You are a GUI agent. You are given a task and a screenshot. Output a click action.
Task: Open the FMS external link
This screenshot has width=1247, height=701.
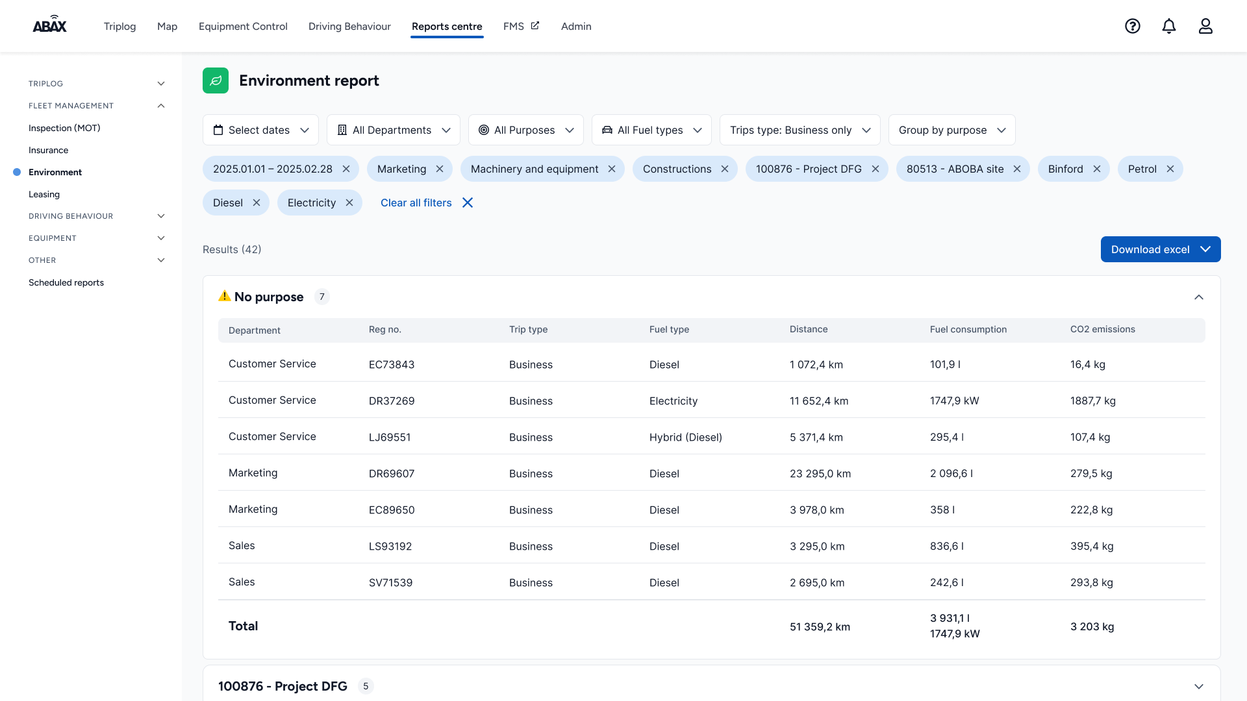(x=521, y=27)
